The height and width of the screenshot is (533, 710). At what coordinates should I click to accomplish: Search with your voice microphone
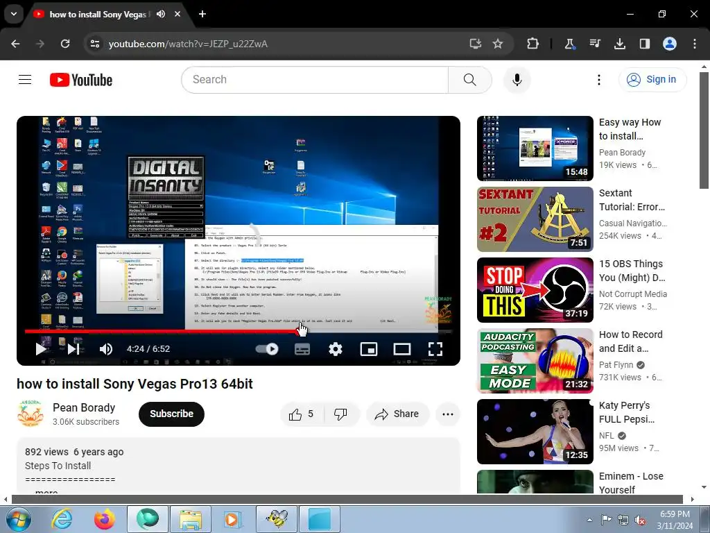[517, 80]
